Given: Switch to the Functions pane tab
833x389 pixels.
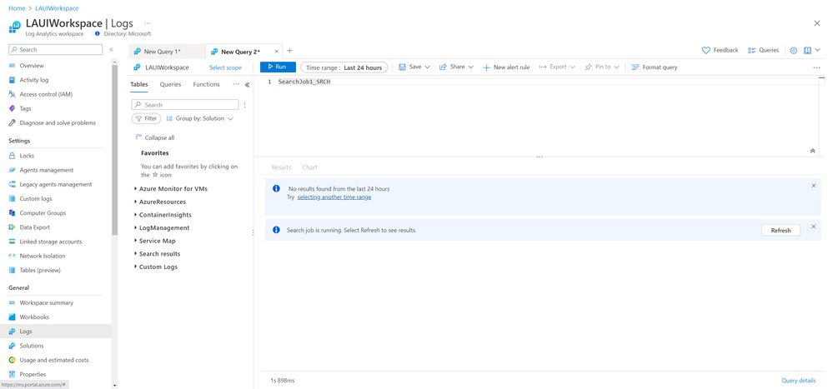Looking at the screenshot, I should 206,85.
